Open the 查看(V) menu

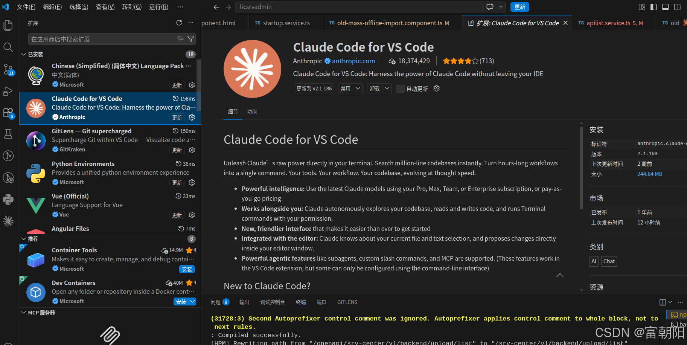pos(105,7)
